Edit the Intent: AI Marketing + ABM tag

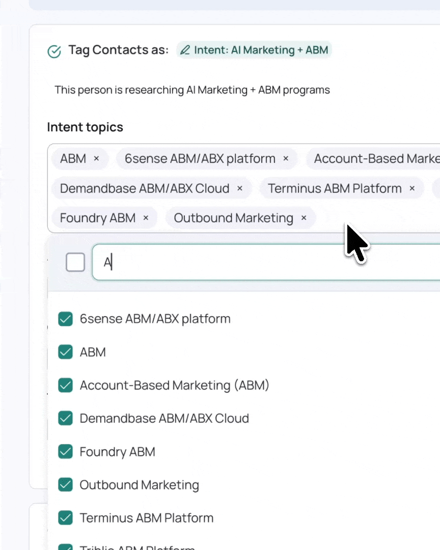pos(254,50)
